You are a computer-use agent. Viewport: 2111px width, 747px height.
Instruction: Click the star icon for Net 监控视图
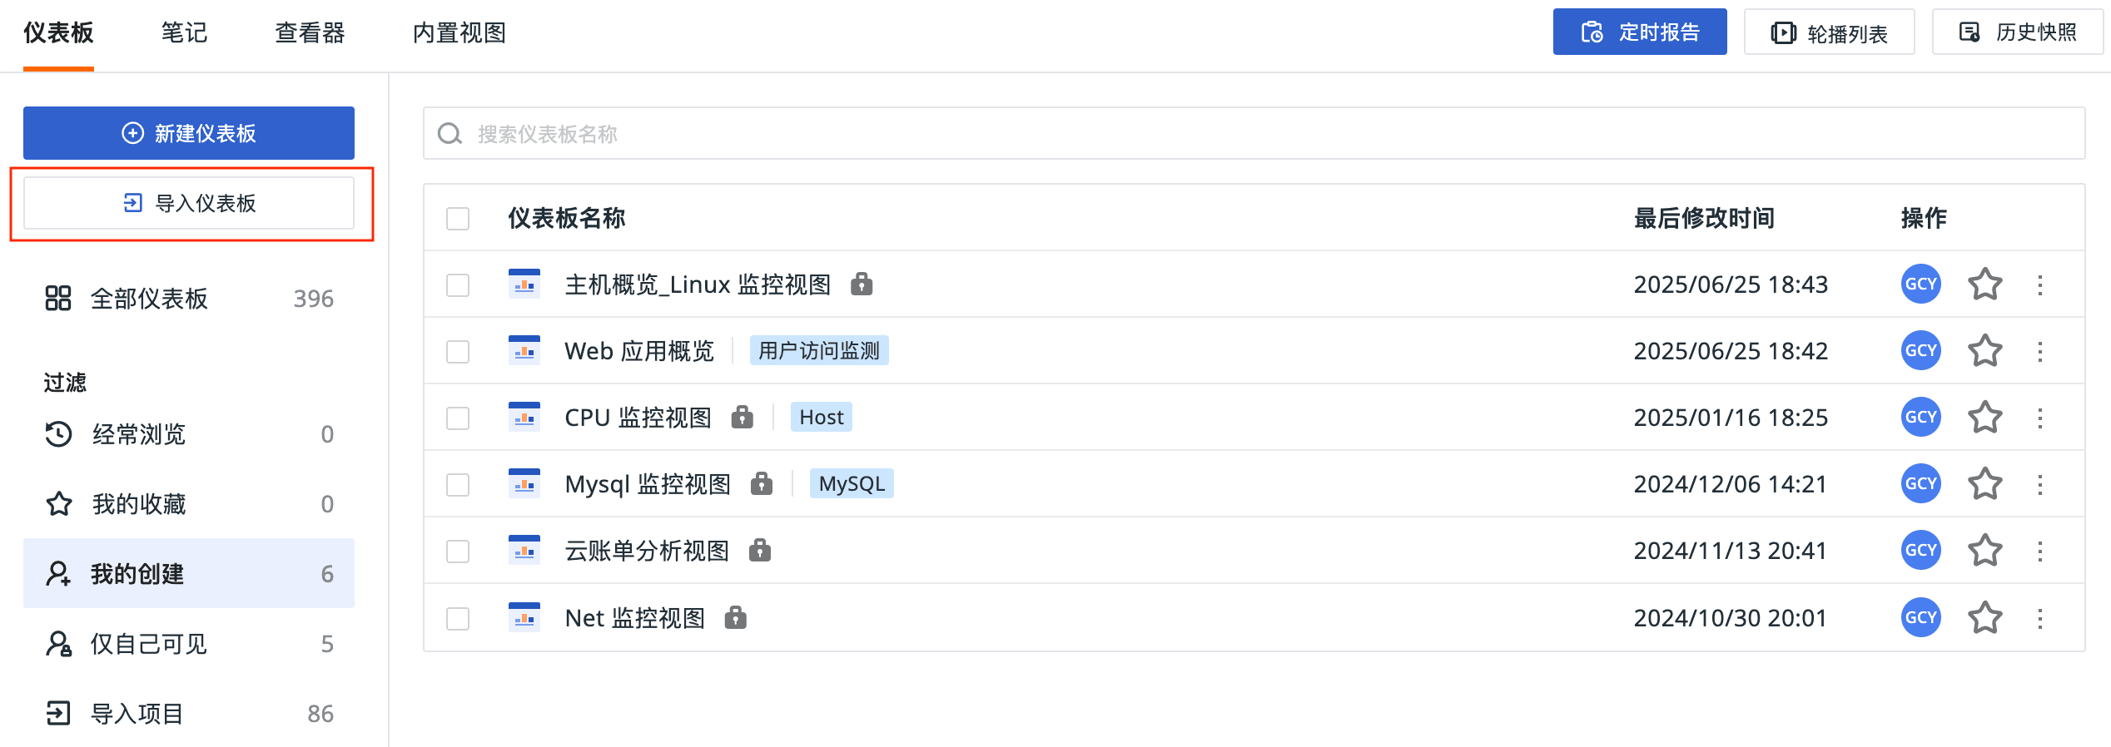click(1984, 617)
